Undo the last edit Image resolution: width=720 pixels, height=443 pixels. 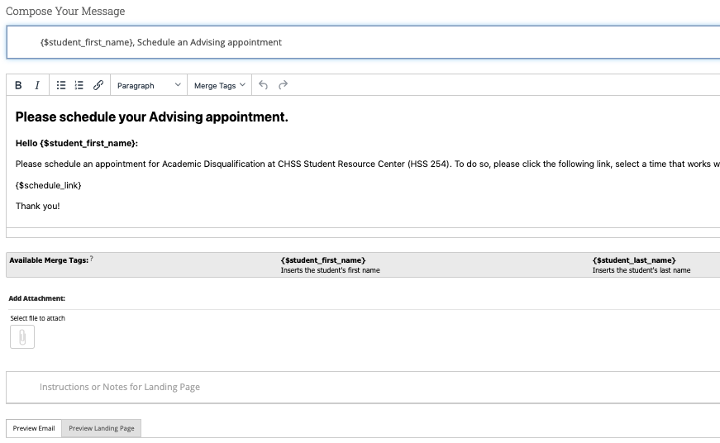pos(263,85)
